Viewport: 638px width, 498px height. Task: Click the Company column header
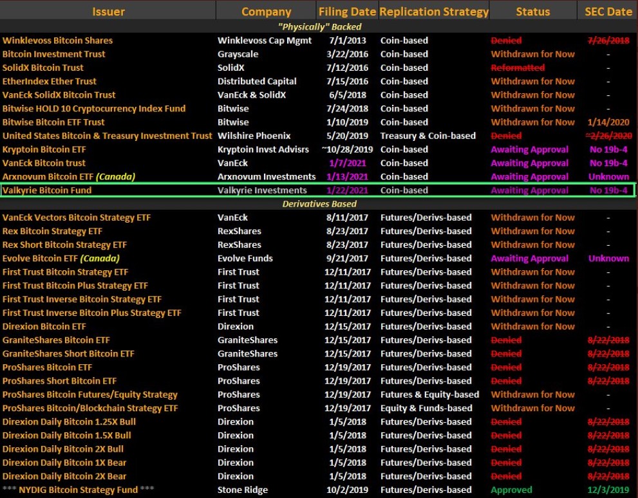pyautogui.click(x=266, y=11)
